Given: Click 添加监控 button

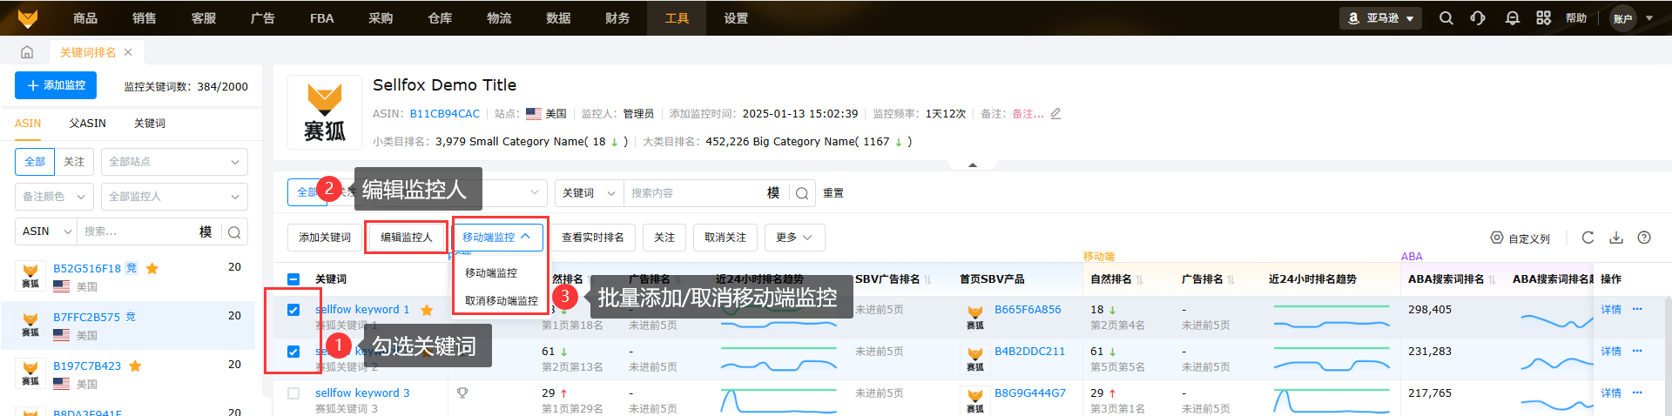Looking at the screenshot, I should 56,85.
